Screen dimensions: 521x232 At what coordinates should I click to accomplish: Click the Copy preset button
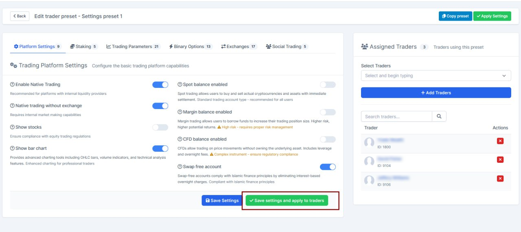(x=455, y=16)
